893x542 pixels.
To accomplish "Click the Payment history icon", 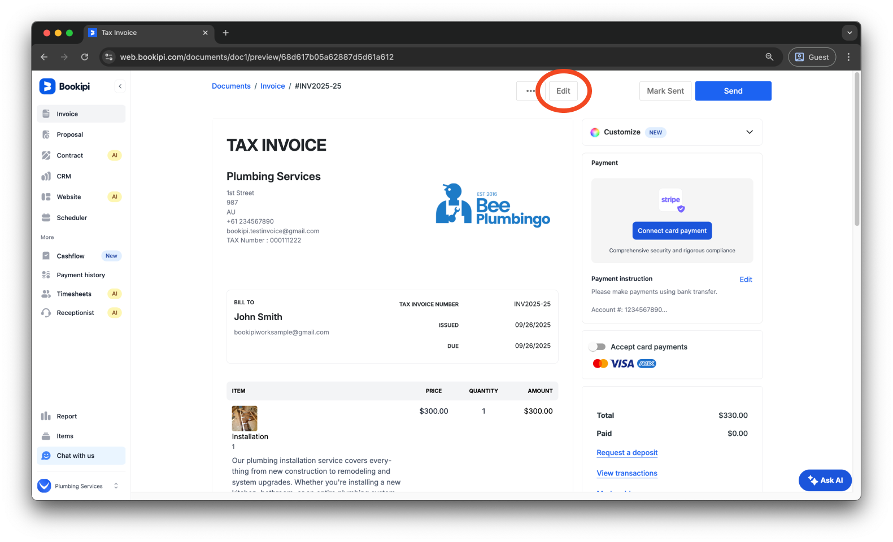I will (46, 275).
